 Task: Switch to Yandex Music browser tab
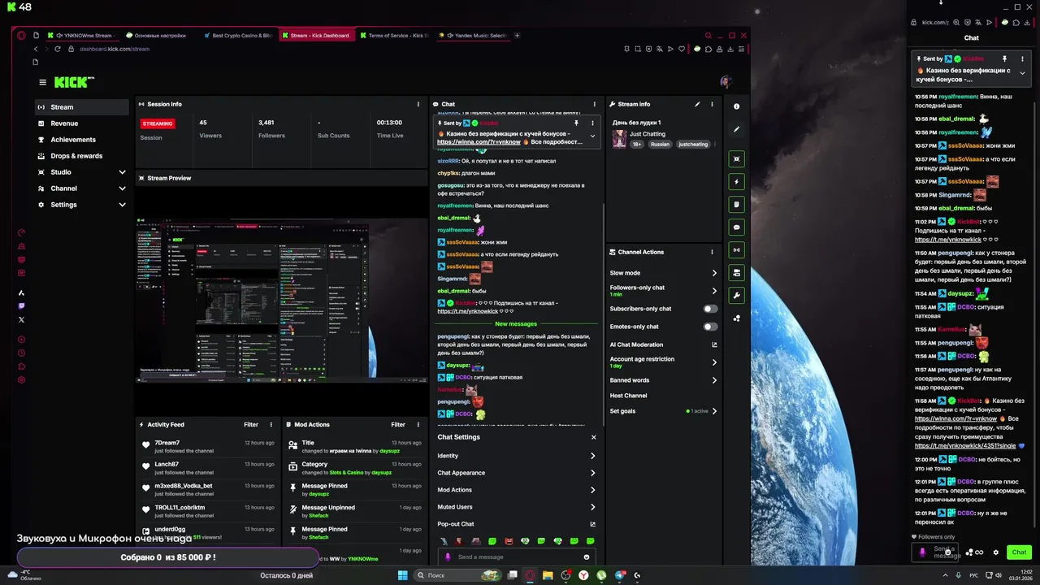473,36
